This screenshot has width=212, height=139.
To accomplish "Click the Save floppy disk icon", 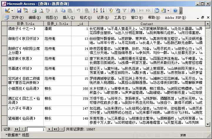I will tap(19, 11).
